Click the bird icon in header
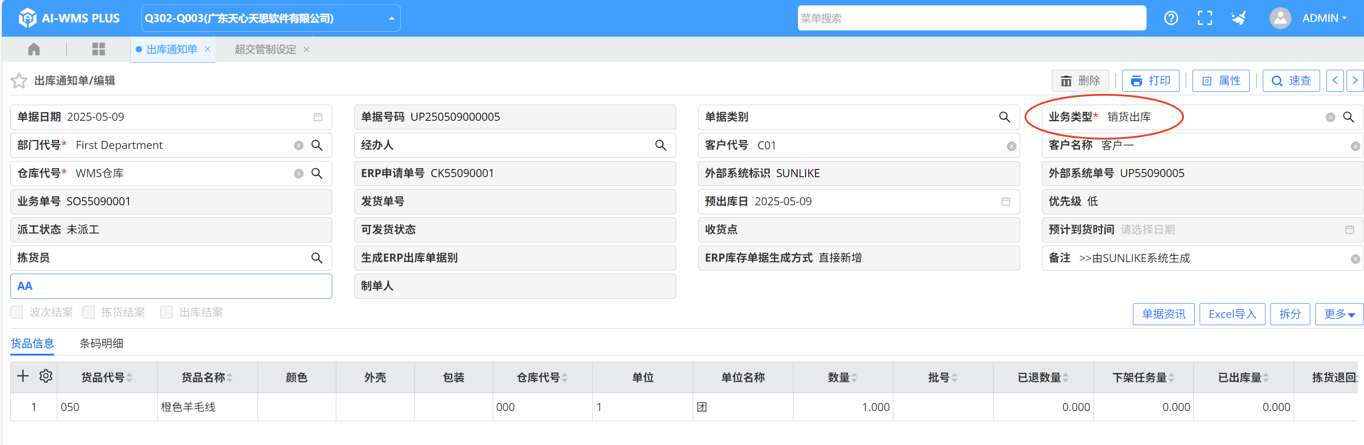The height and width of the screenshot is (445, 1364). point(1239,18)
